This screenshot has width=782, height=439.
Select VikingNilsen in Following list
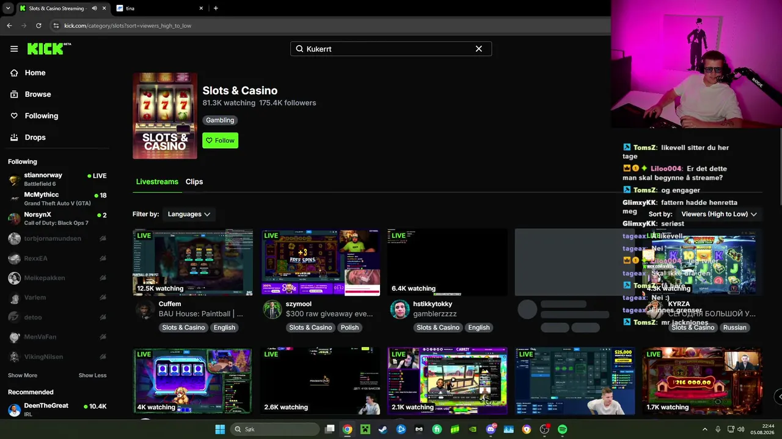coord(57,357)
